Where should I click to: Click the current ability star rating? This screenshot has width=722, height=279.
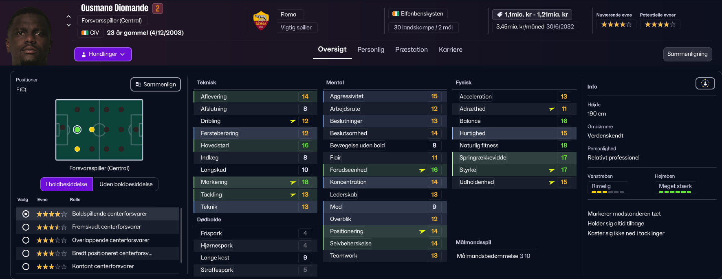coord(616,25)
